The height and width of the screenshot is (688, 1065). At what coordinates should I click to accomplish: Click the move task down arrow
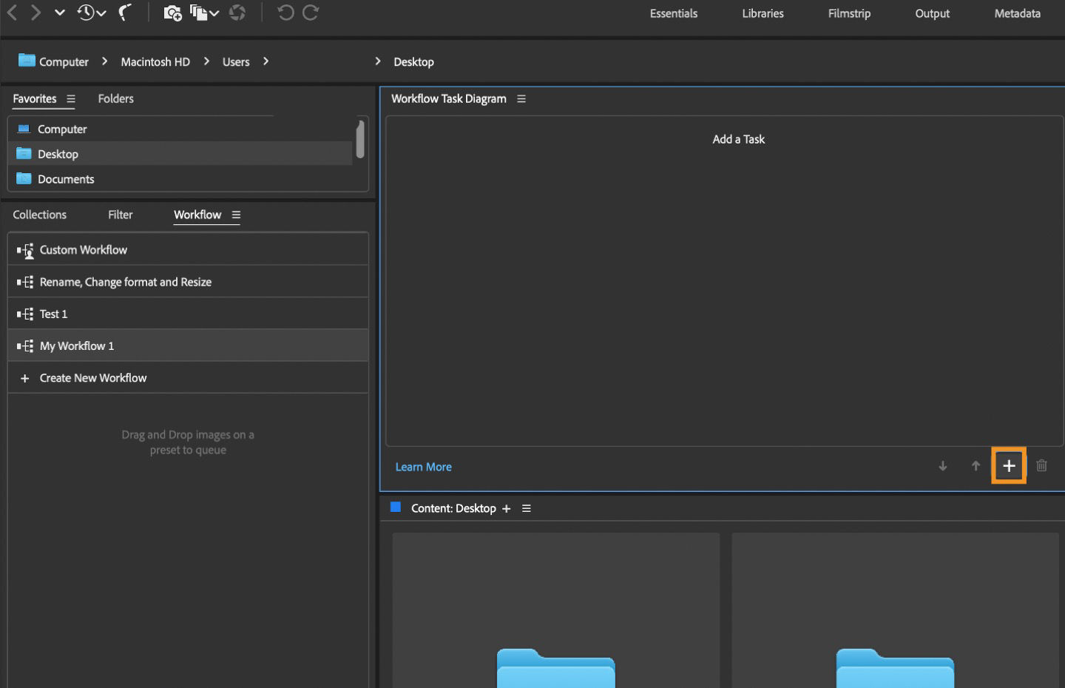click(942, 466)
